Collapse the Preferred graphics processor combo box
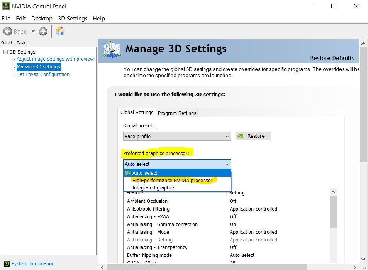Viewport: 368px width, 270px height. pyautogui.click(x=177, y=164)
